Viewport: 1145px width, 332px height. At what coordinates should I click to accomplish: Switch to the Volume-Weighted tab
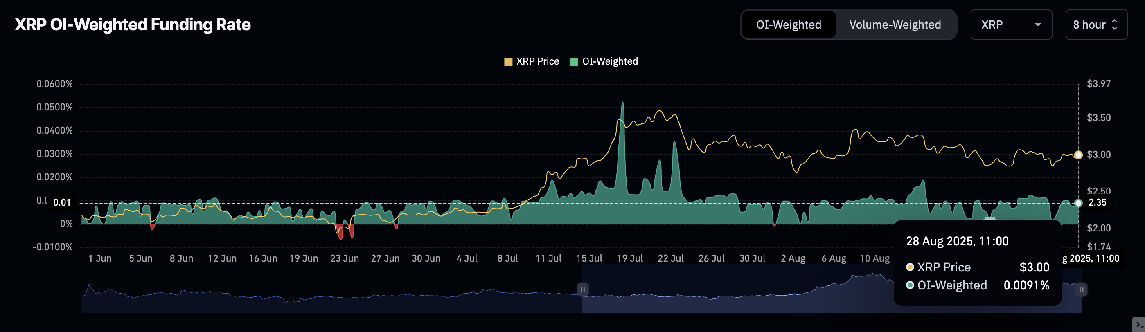(895, 25)
